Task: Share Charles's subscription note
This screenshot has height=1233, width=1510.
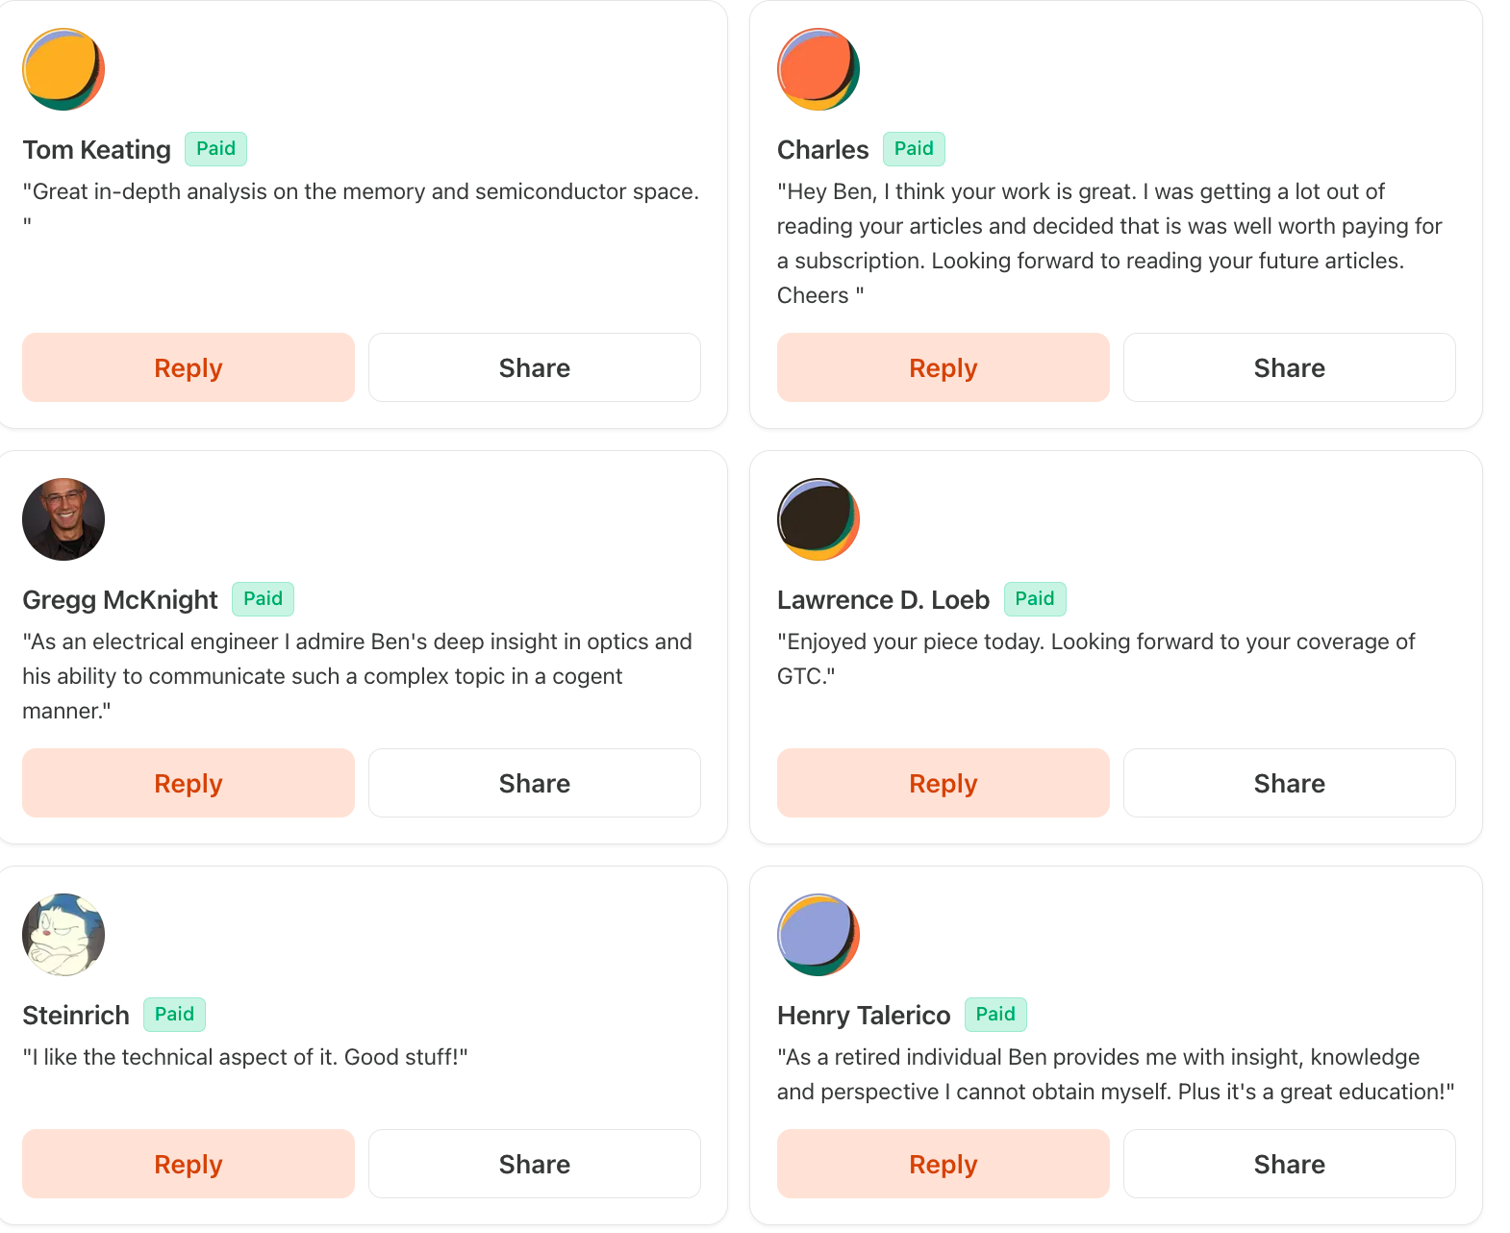Action: [x=1290, y=367]
